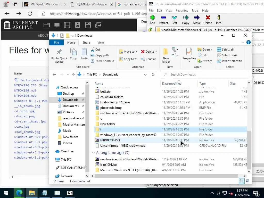This screenshot has height=198, width=264.
Task: Open scan.jpg link on archive page
Action: point(22,126)
